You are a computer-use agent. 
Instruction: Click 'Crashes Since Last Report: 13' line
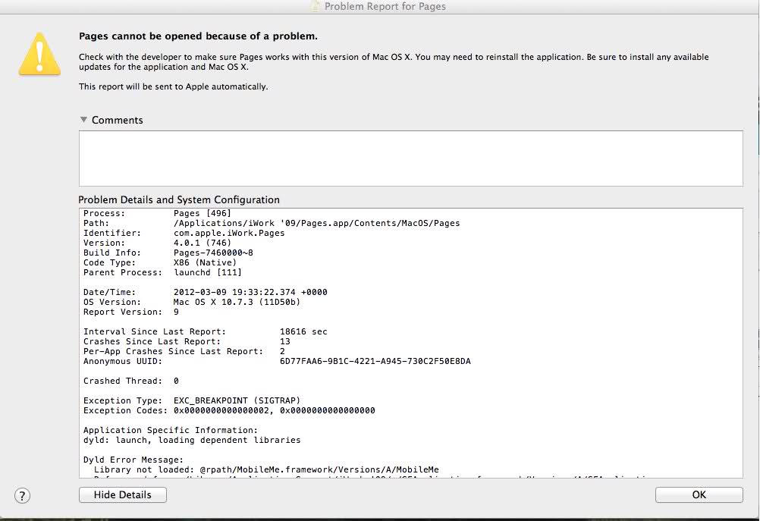coord(187,341)
